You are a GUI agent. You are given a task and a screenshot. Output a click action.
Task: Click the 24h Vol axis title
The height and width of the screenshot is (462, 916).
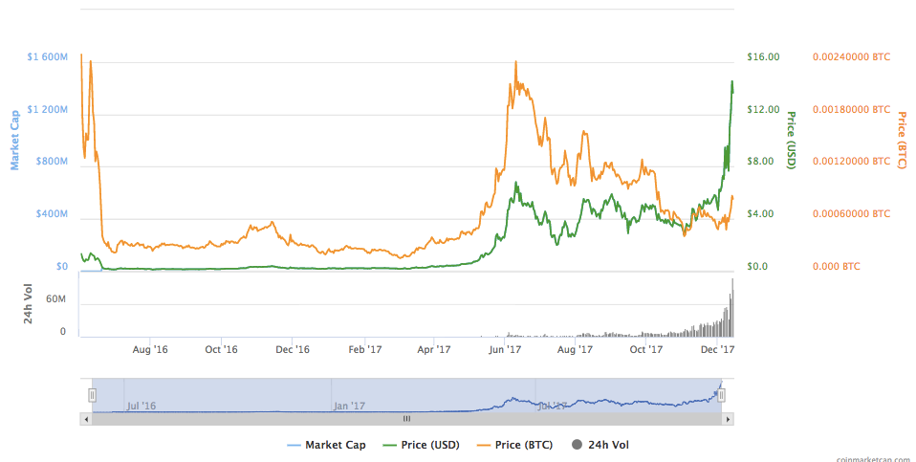point(28,304)
